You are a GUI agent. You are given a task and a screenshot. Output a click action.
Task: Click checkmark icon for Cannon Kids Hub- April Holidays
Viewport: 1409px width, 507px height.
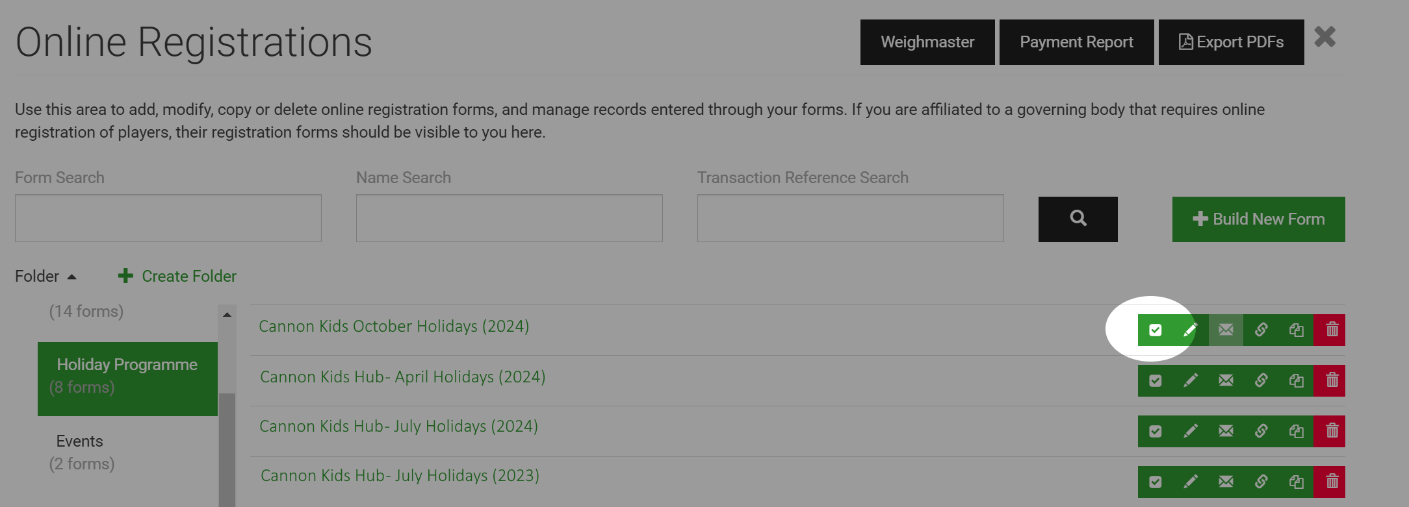1155,380
